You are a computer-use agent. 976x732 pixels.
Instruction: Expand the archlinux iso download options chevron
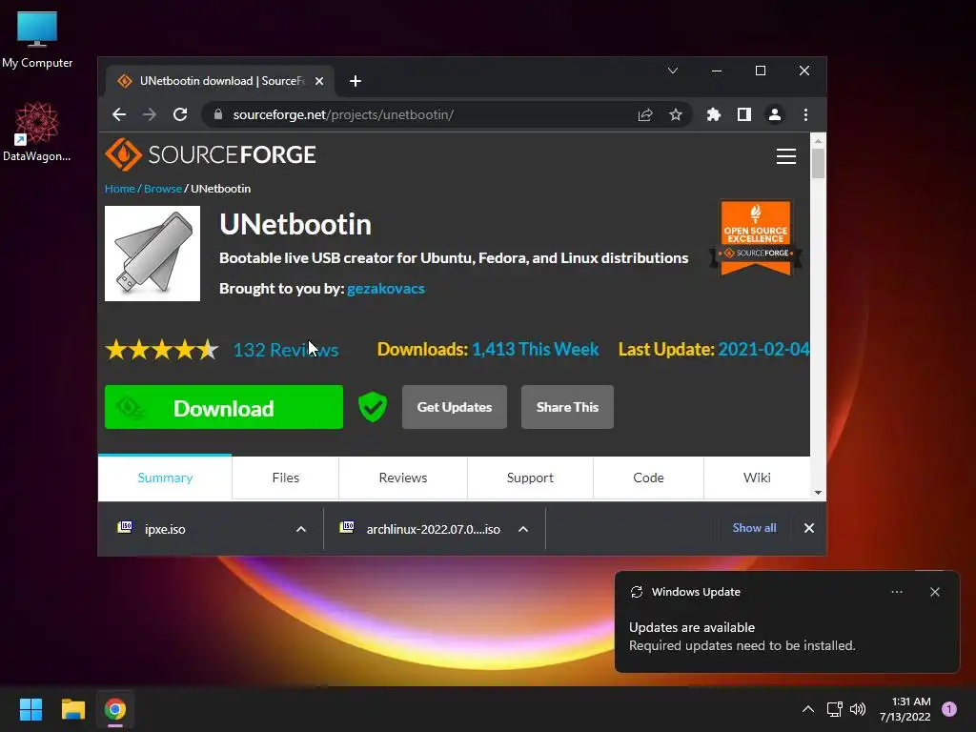point(523,529)
